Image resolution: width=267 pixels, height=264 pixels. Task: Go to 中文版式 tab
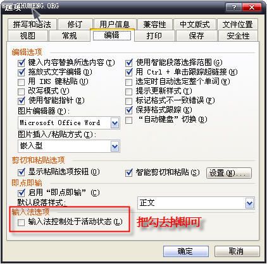click(195, 25)
